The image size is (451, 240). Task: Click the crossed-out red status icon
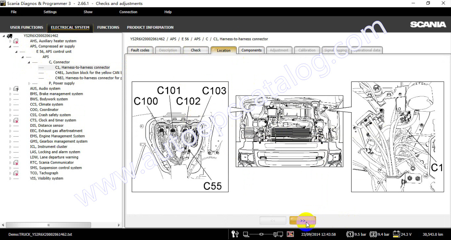(290, 234)
